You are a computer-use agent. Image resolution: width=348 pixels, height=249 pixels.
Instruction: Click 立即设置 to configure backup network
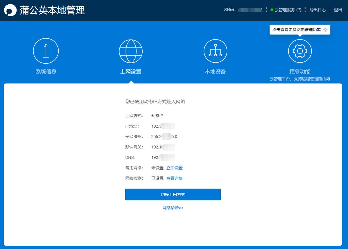(x=174, y=168)
